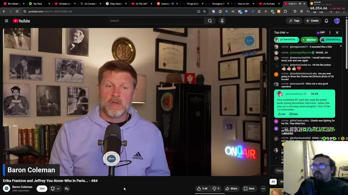Go to the YouTube home logo
This screenshot has width=348, height=195.
21,21
